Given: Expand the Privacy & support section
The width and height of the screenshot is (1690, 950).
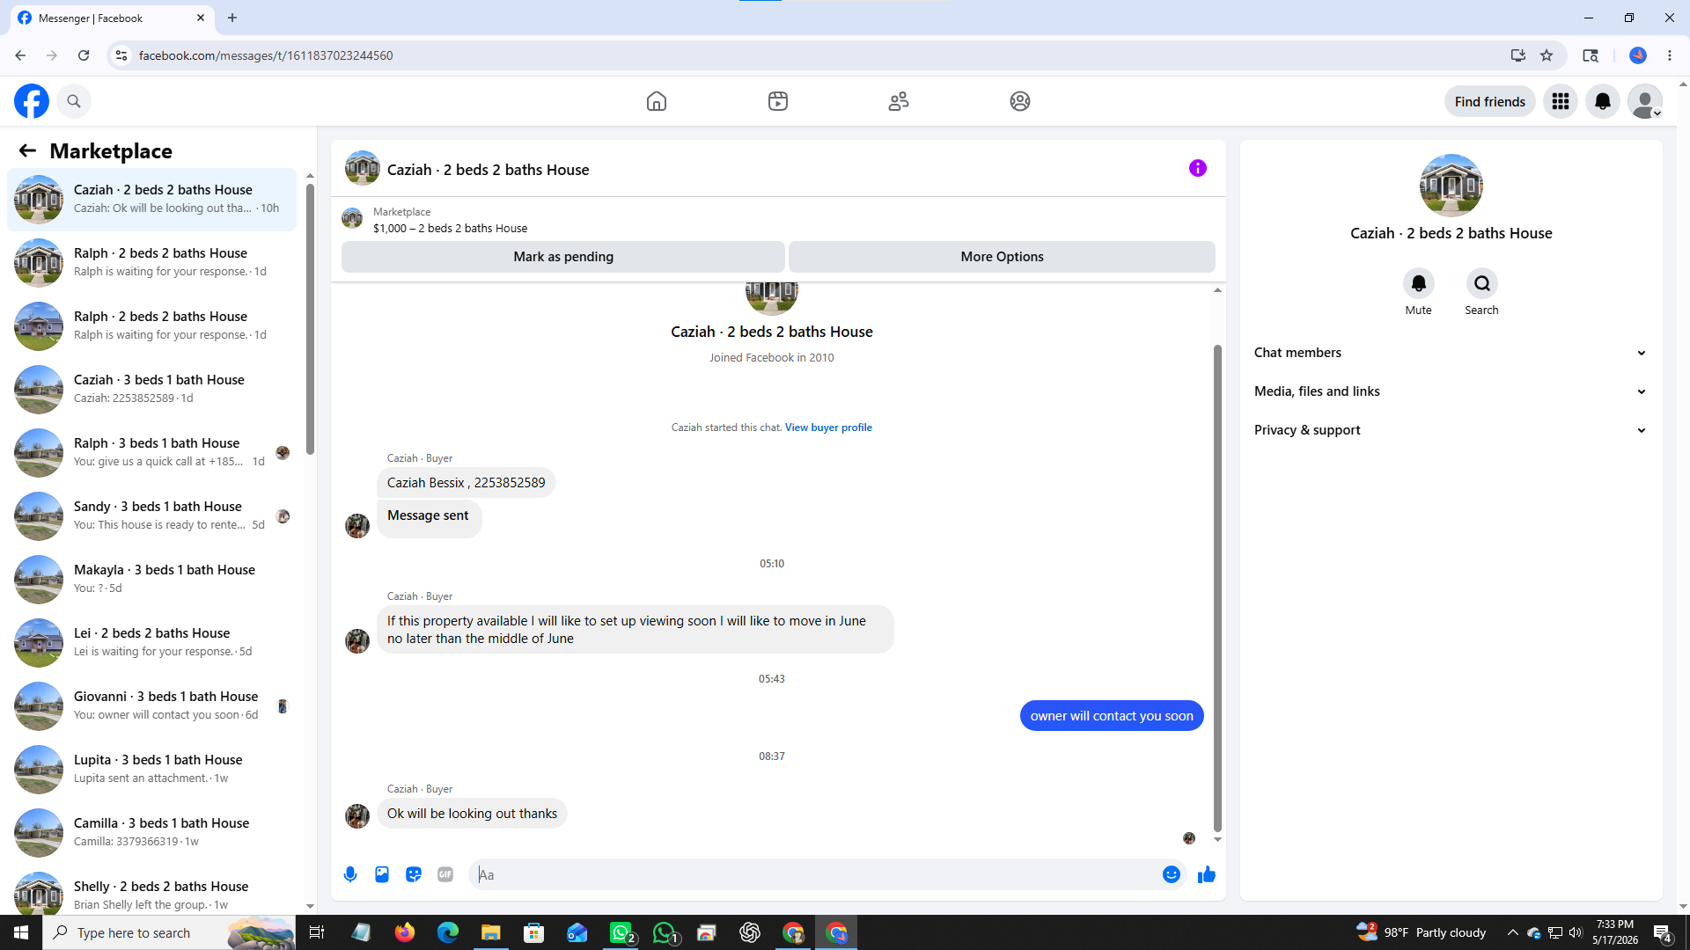Looking at the screenshot, I should click(1451, 430).
